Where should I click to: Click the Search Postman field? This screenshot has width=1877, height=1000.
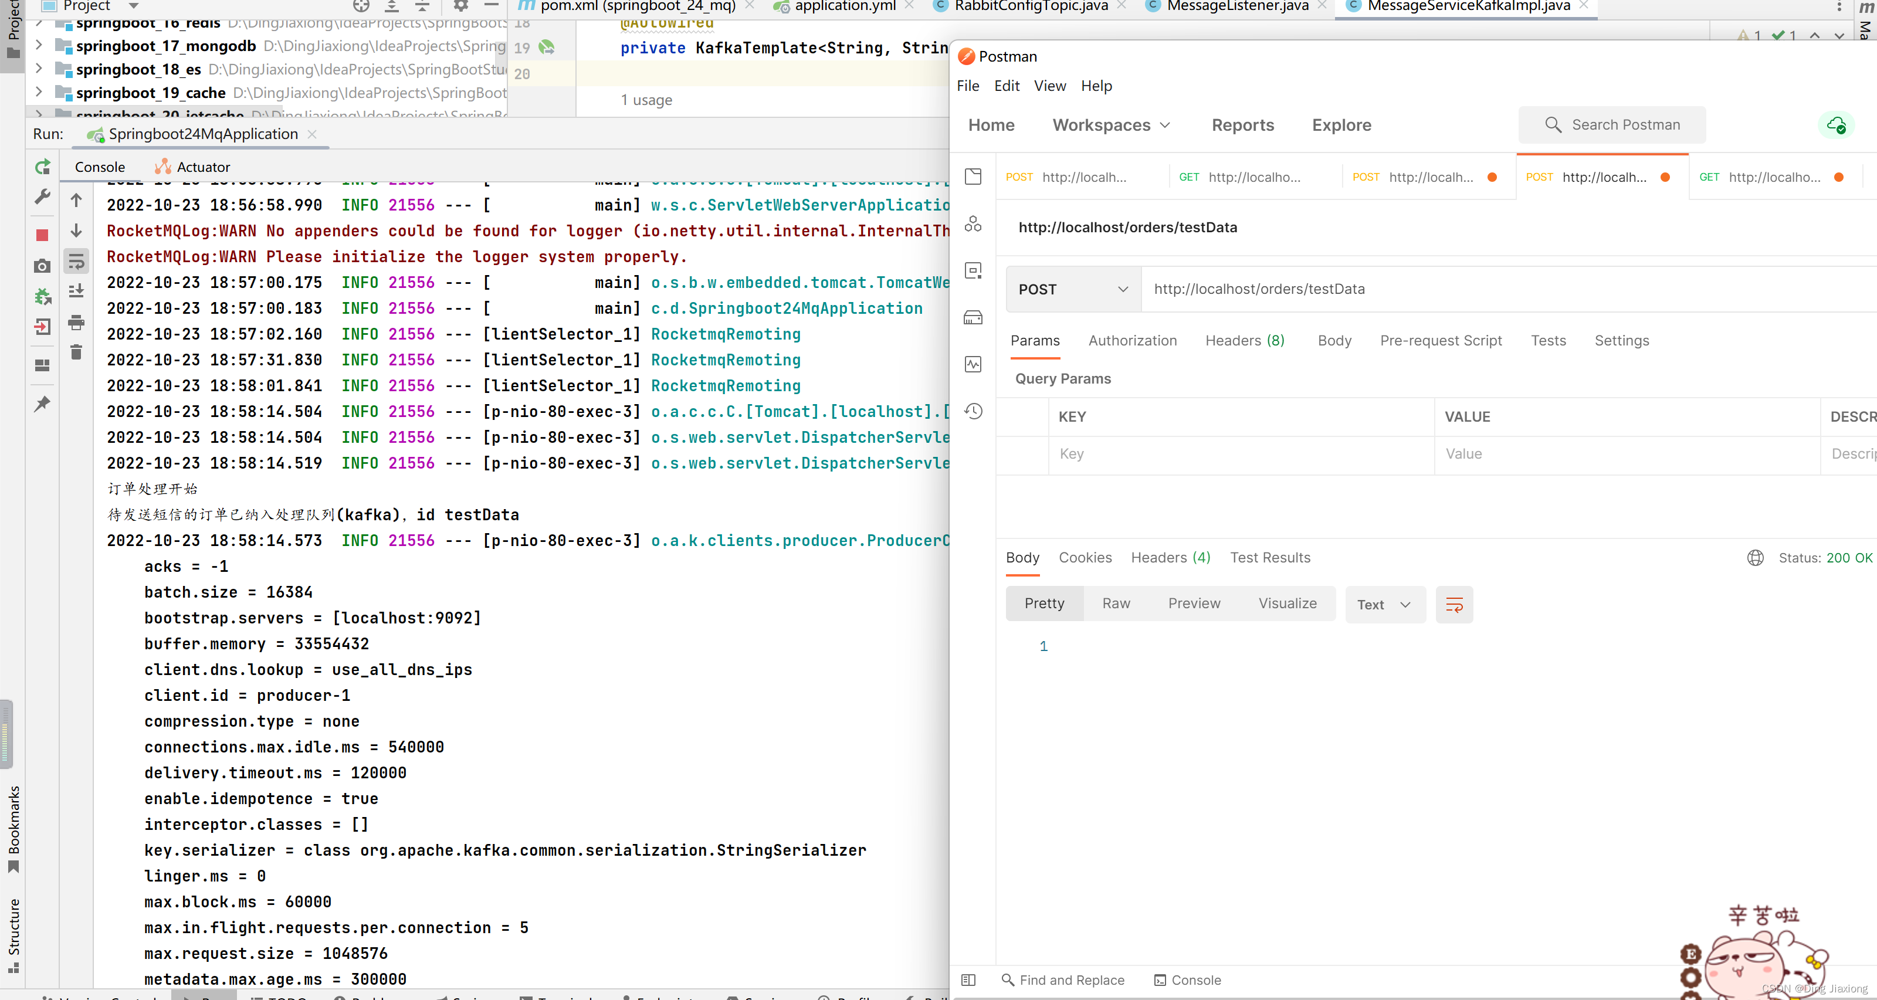point(1612,124)
